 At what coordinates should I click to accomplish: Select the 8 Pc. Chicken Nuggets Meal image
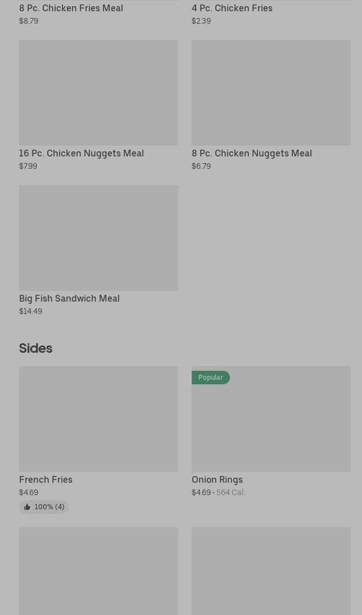click(x=271, y=93)
